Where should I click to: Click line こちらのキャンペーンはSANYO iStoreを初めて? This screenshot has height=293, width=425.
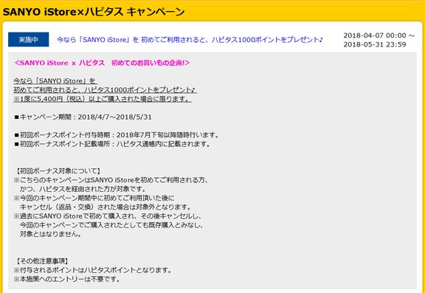point(111,180)
